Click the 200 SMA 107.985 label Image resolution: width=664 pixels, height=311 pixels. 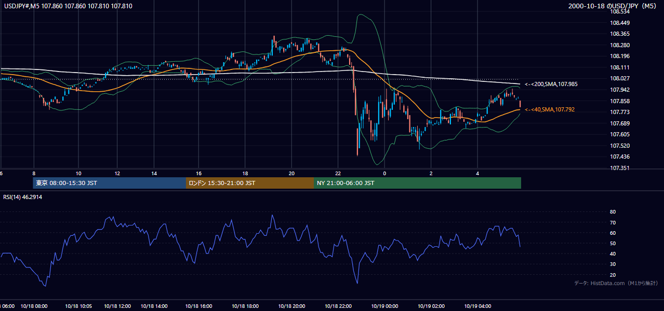click(x=551, y=84)
